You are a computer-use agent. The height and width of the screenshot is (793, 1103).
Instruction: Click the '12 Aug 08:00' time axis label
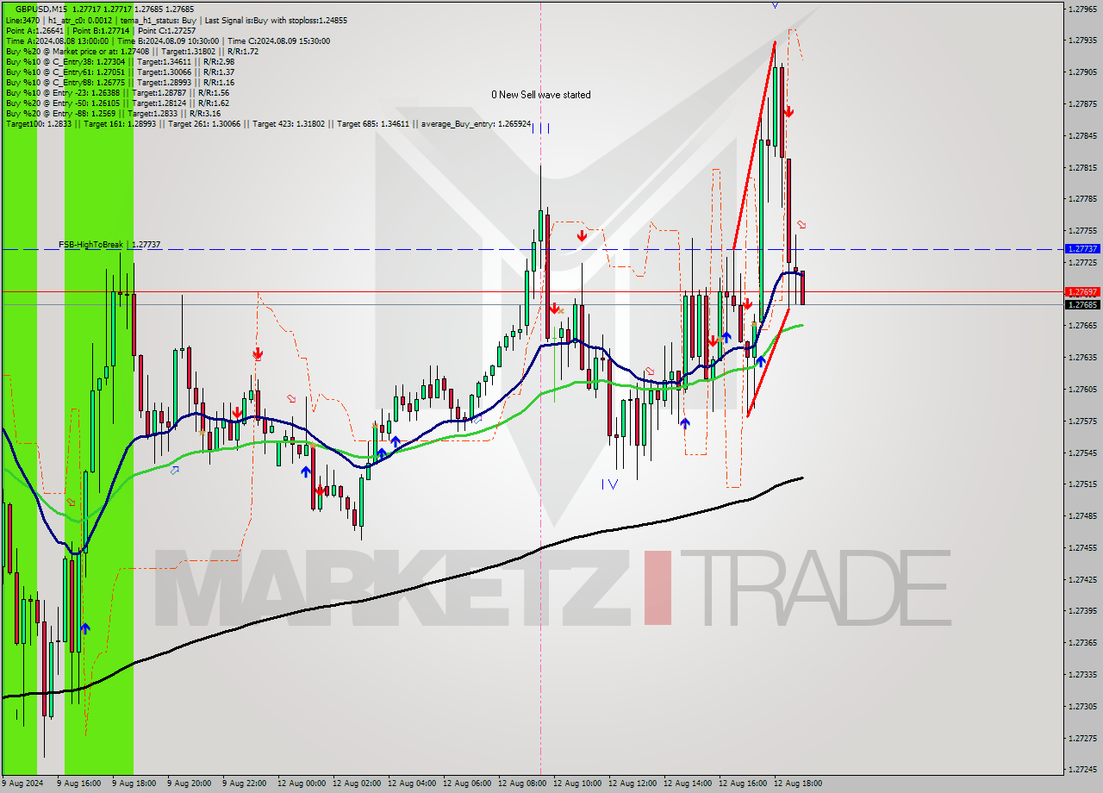pos(522,784)
